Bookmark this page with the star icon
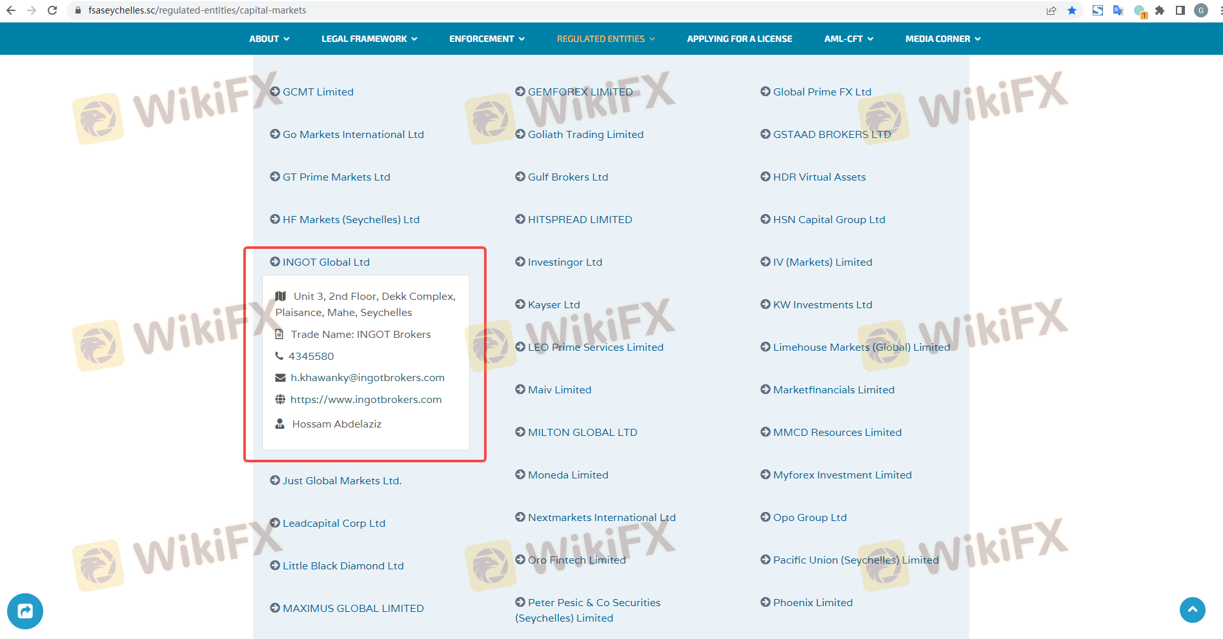 [x=1072, y=10]
